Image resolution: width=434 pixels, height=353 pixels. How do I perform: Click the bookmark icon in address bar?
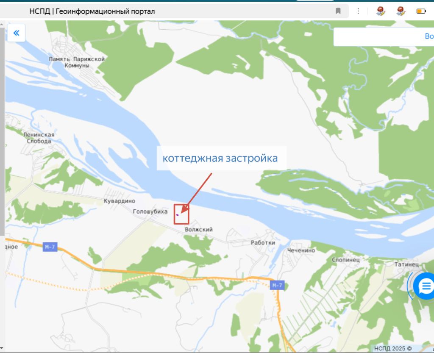tap(338, 11)
